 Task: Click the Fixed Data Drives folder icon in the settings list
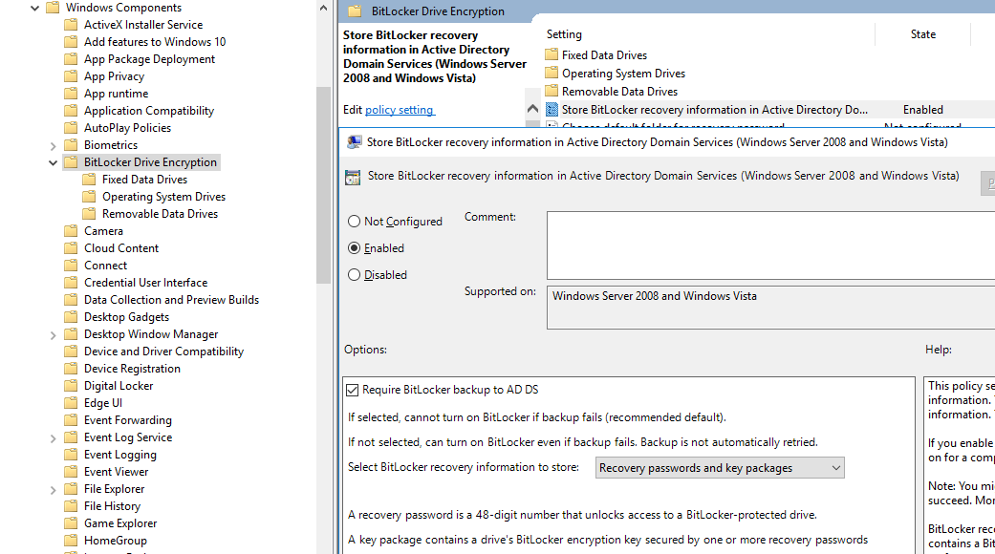tap(552, 54)
